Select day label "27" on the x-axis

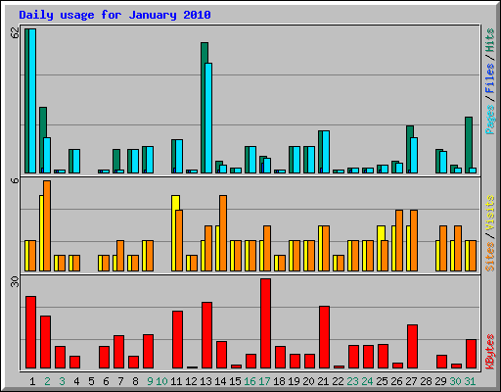[411, 381]
